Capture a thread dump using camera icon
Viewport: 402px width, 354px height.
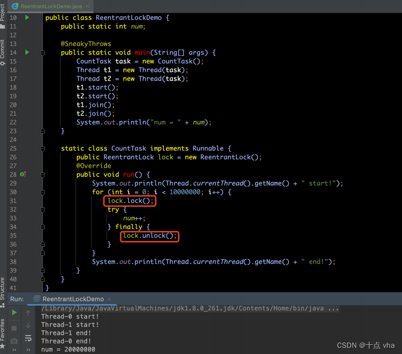pos(14,340)
